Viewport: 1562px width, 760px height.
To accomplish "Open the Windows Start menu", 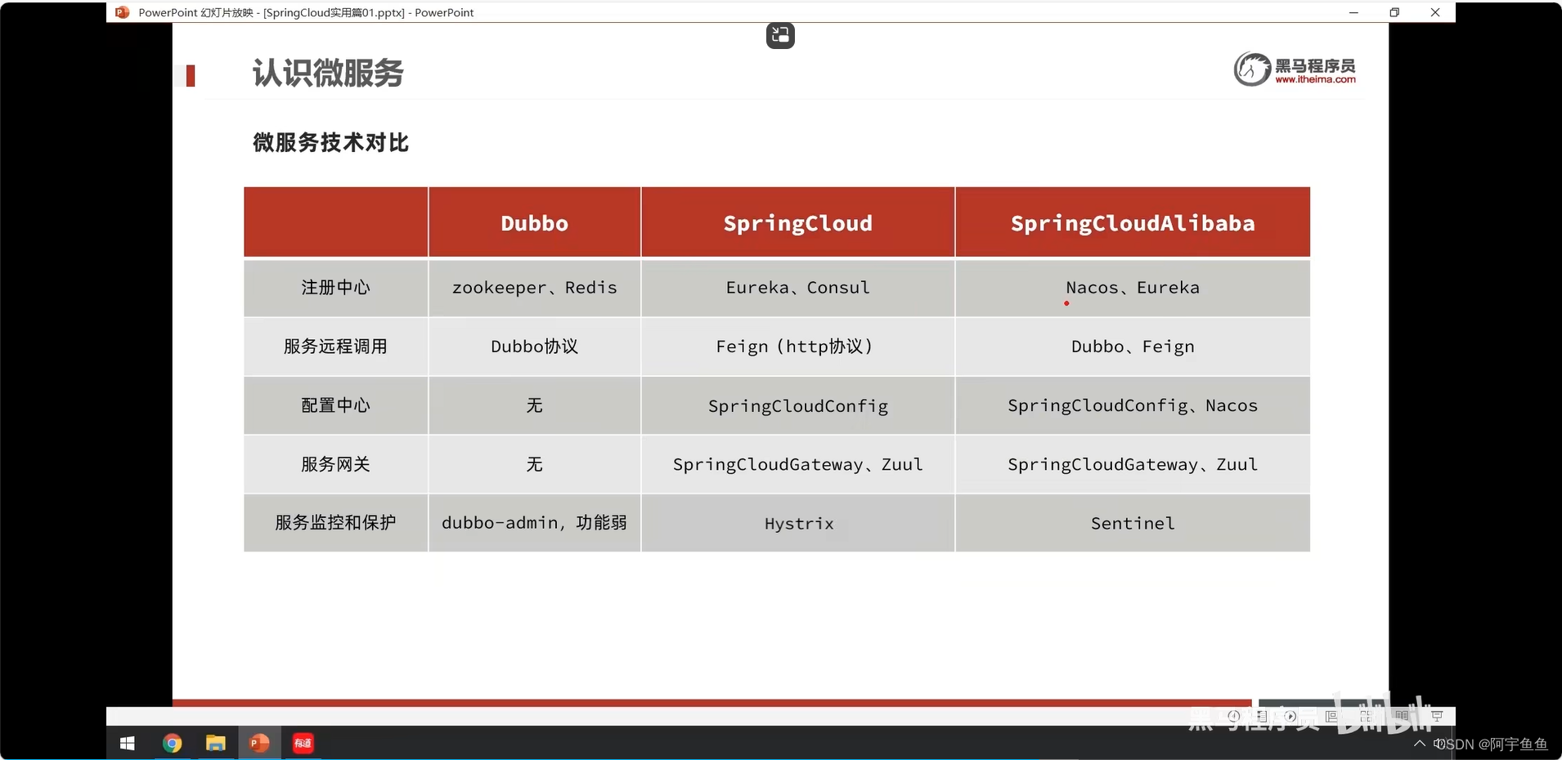I will pos(128,743).
